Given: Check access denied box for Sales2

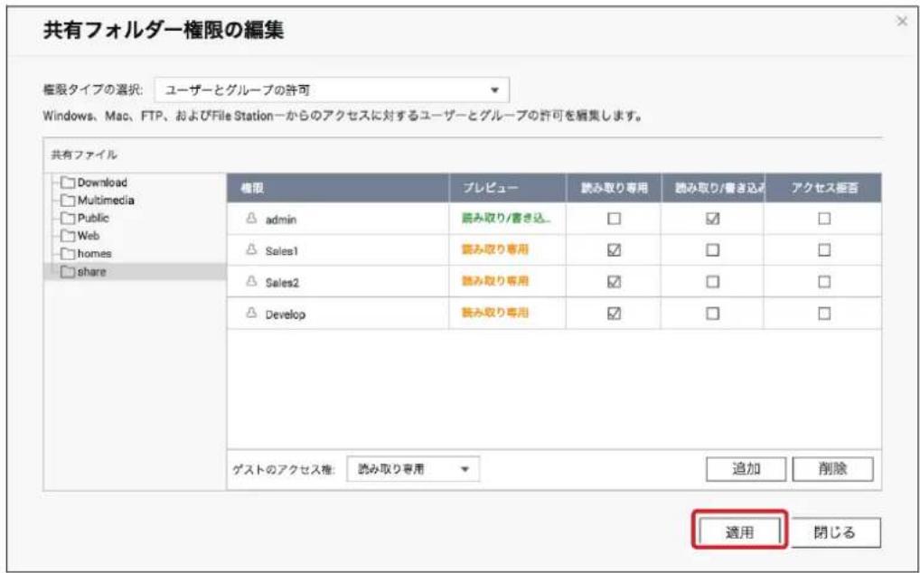Looking at the screenshot, I should [824, 281].
